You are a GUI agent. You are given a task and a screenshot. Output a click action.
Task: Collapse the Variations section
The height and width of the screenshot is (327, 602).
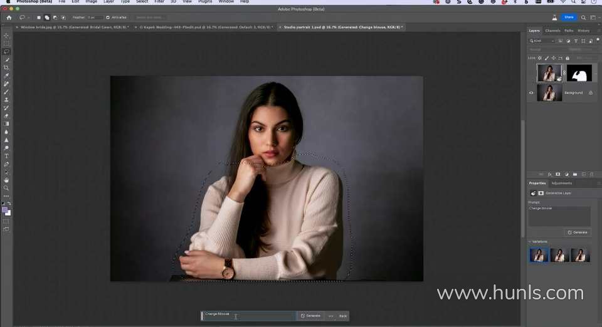pyautogui.click(x=530, y=242)
